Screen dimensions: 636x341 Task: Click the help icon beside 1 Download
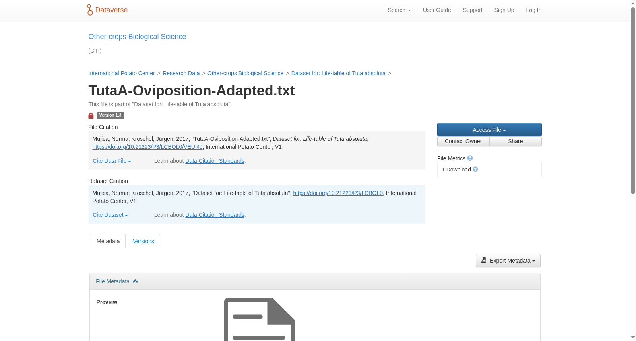(x=475, y=170)
